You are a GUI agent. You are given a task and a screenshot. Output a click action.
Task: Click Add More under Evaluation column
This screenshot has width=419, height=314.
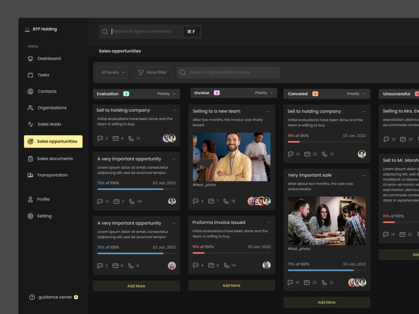click(x=136, y=286)
